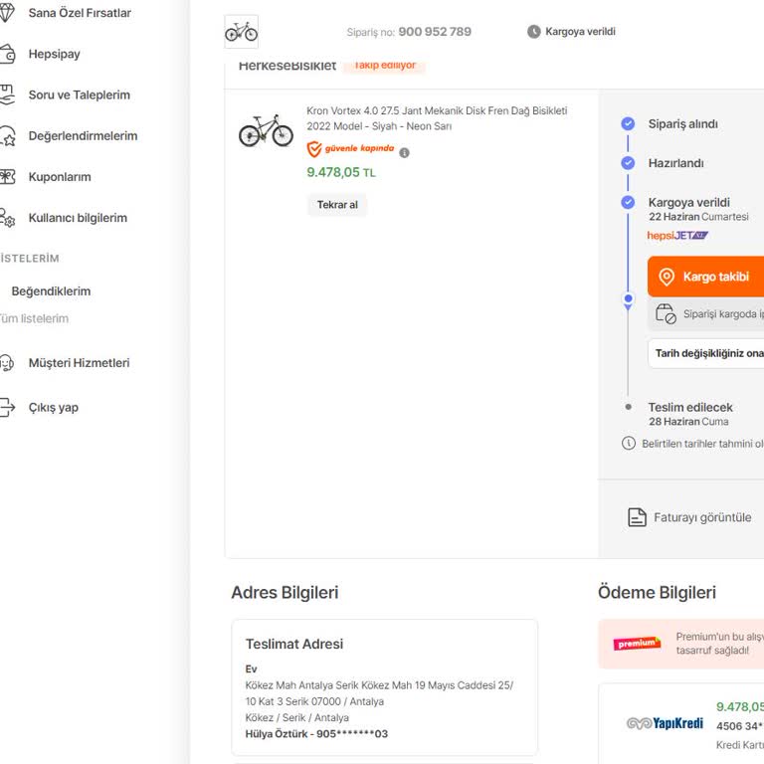Click the hepsiJET carrier logo
Screen dimensions: 764x764
pyautogui.click(x=676, y=236)
